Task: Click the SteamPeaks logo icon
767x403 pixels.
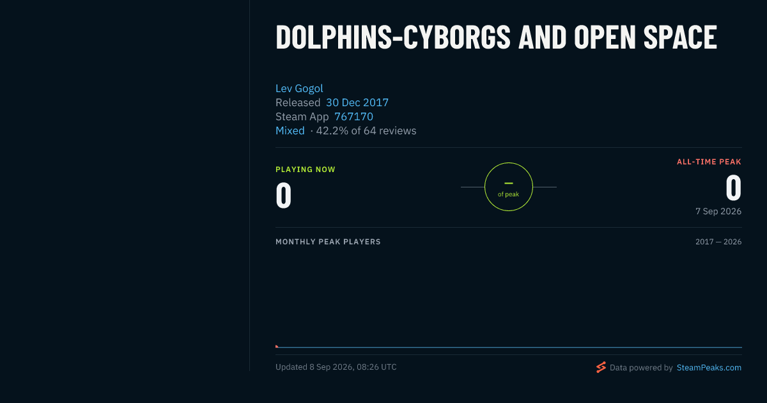Action: (601, 367)
